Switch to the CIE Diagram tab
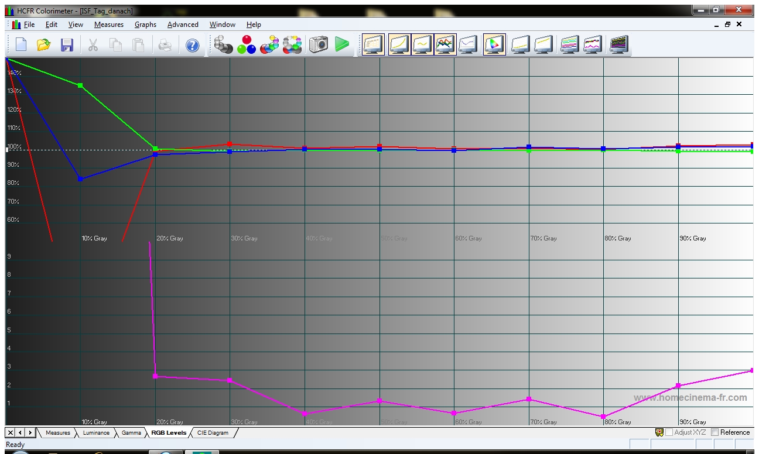 coord(213,433)
